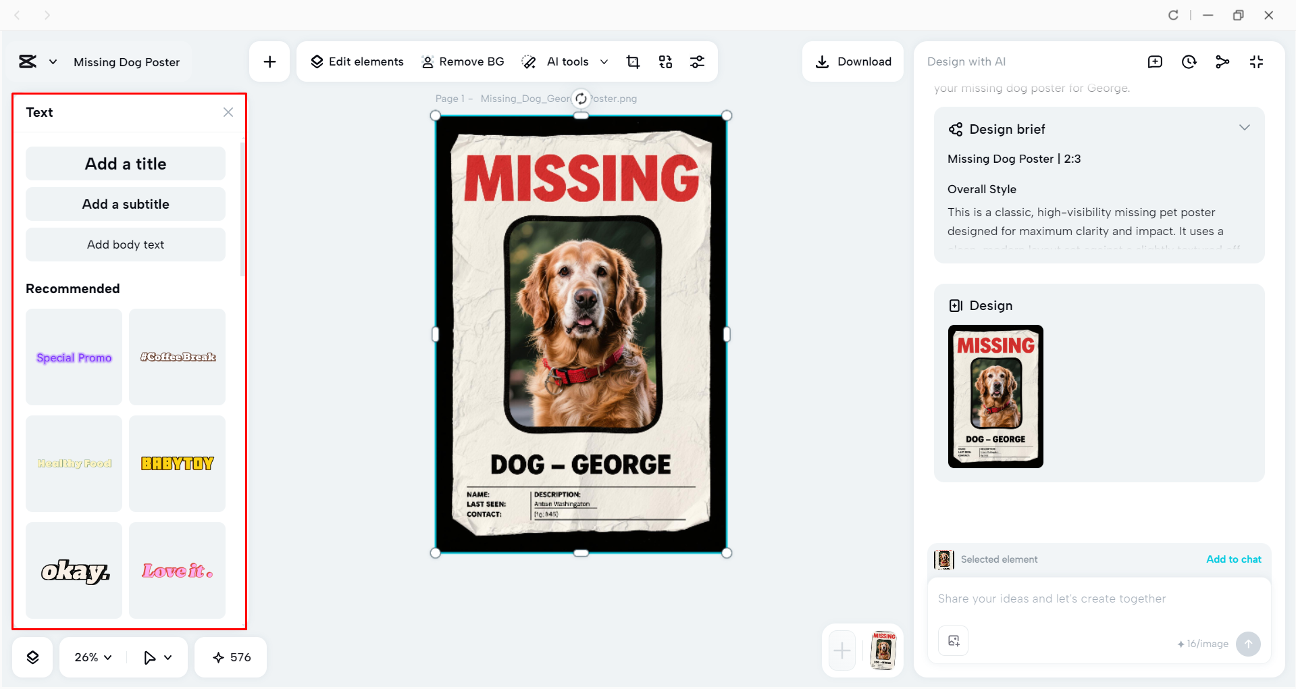
Task: Click the page label Missing_Dog_George poster.png
Action: click(559, 99)
